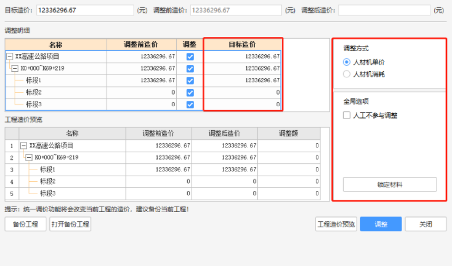Image resolution: width=452 pixels, height=266 pixels.
Task: Uncheck 调整 checkbox for XX高速公路项目 row
Action: [190, 57]
